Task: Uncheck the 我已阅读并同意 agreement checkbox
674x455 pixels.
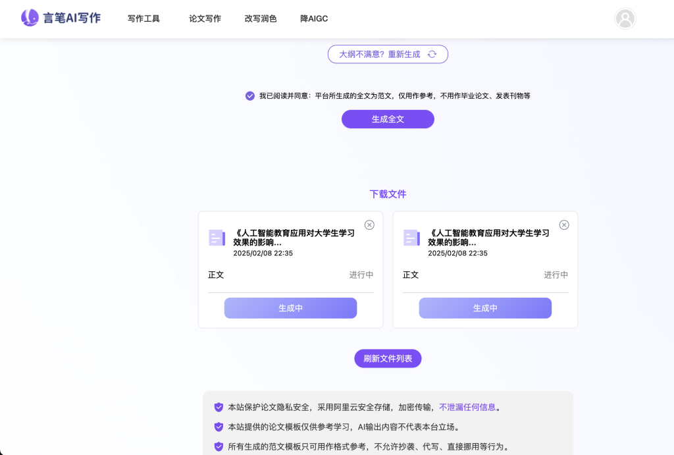Action: [x=250, y=95]
